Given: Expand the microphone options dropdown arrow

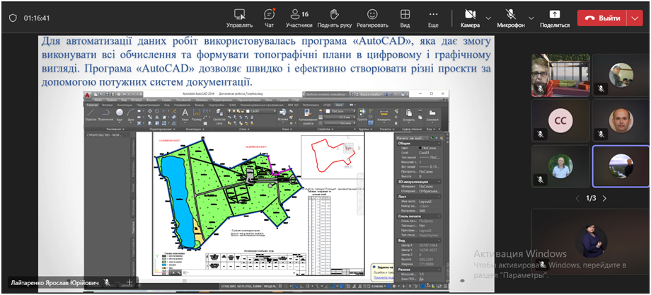Looking at the screenshot, I should coord(531,18).
